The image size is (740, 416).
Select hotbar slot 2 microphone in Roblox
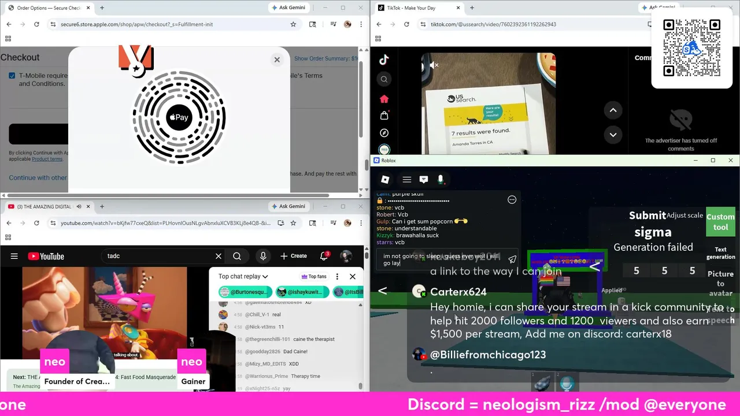[568, 382]
